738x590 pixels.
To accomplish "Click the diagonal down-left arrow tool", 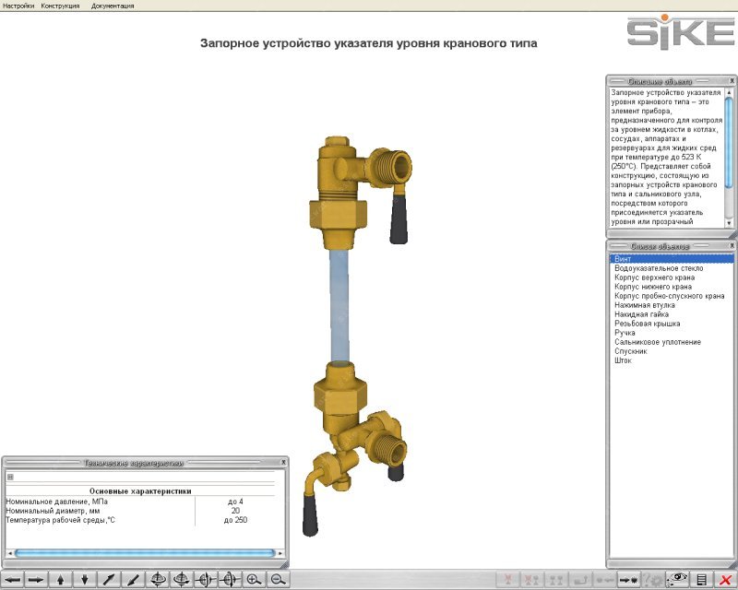I will pos(133,580).
